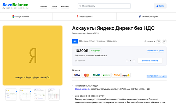Click the Повышение цен с 1 января 2025 text
Image resolution: width=176 pixels, height=107 pixels.
(x=85, y=33)
